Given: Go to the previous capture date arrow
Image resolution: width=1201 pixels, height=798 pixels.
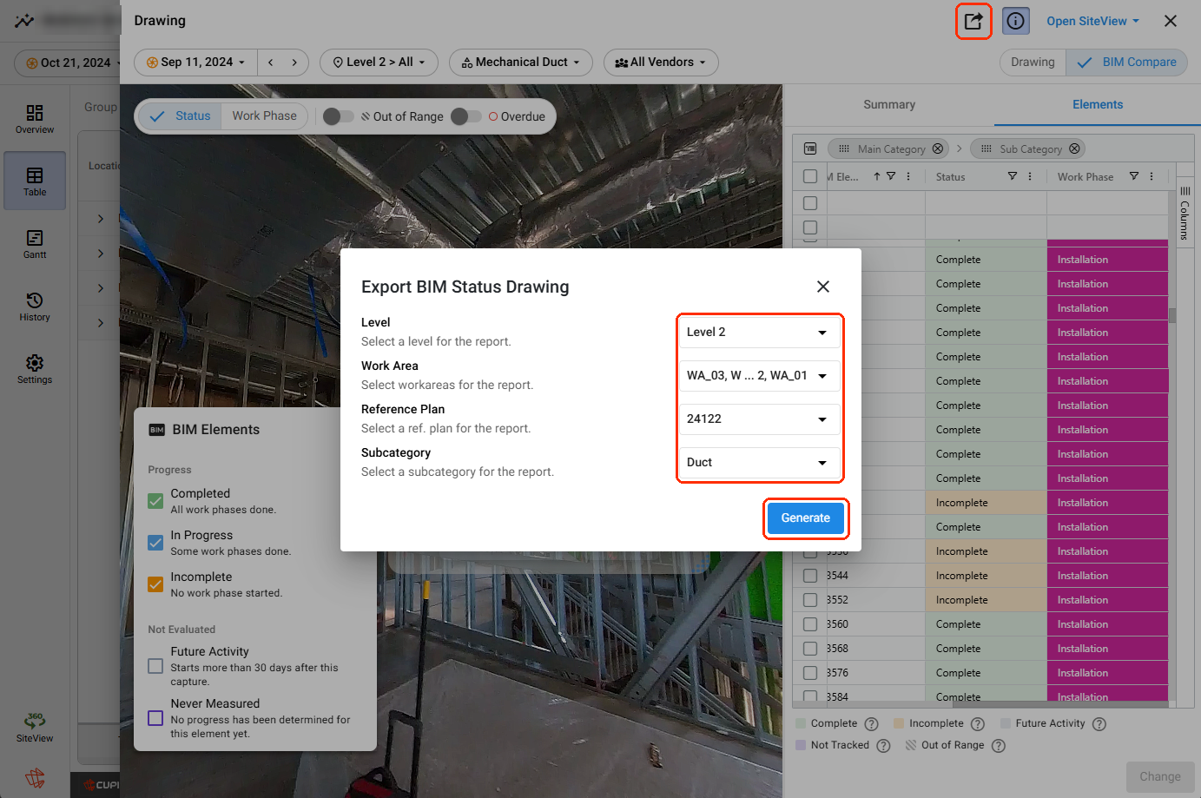Looking at the screenshot, I should tap(271, 63).
